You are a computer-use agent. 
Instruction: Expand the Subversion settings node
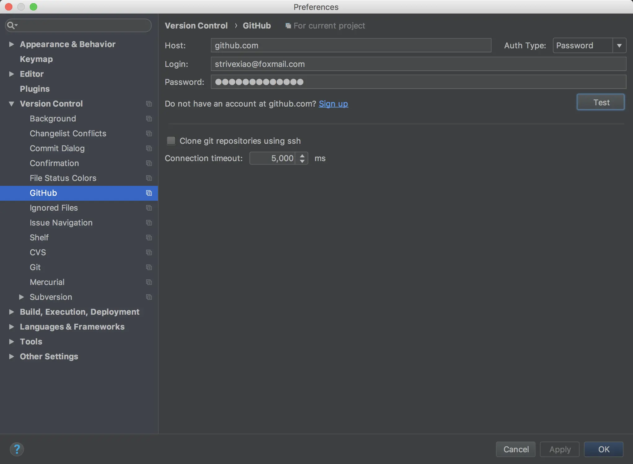[21, 297]
